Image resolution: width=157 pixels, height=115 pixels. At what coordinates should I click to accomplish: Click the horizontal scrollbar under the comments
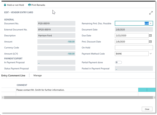76,97
